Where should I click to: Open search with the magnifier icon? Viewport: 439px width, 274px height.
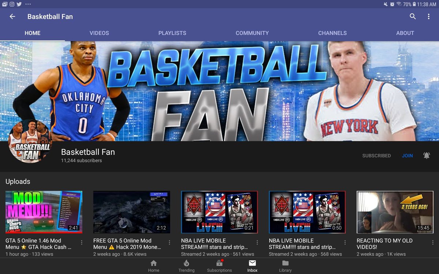point(413,16)
